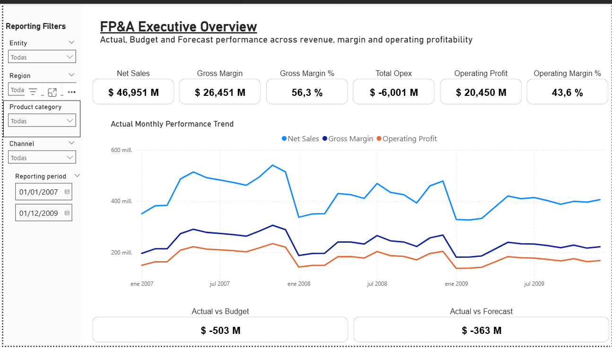This screenshot has height=349, width=612.
Task: Select the Net Sales KPI card
Action: 133,92
